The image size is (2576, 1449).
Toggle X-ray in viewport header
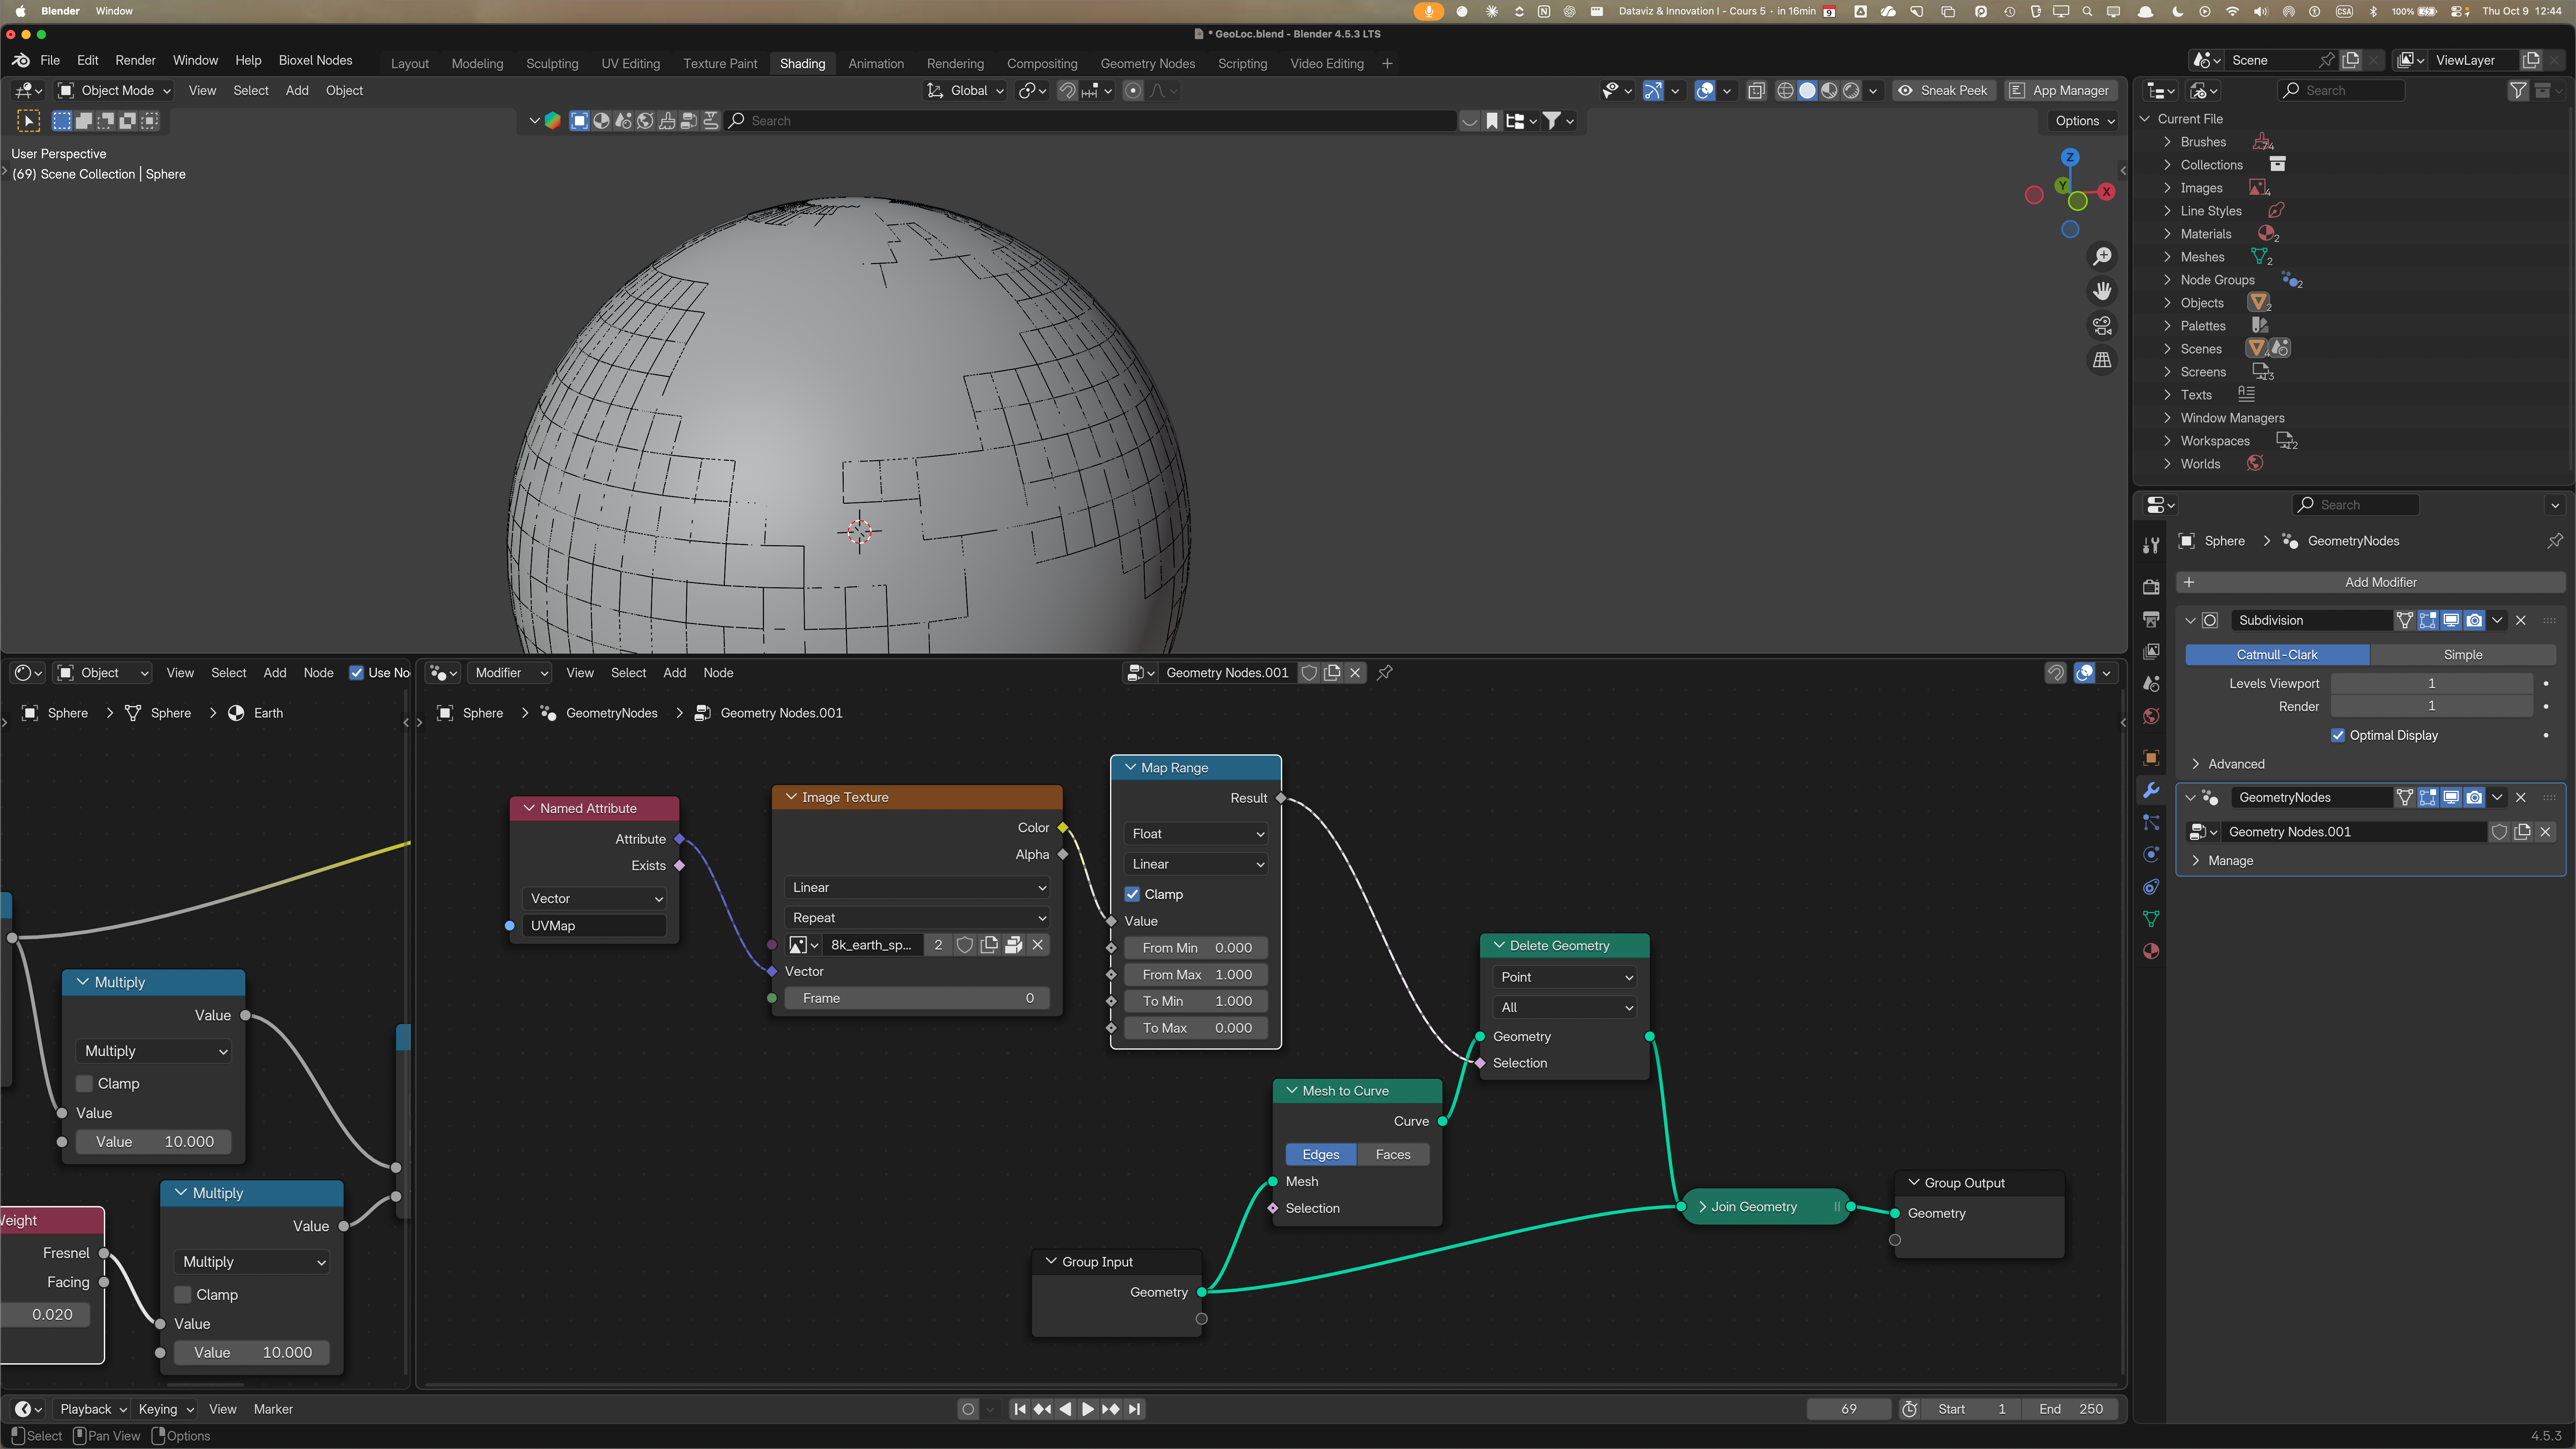[x=1756, y=91]
